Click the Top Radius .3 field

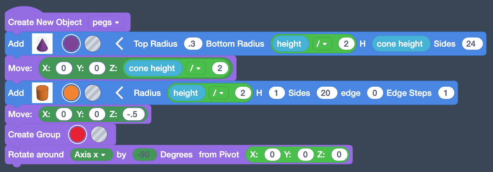coord(193,44)
